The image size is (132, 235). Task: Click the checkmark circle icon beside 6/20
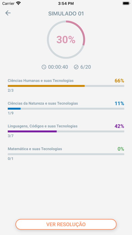click(76, 67)
